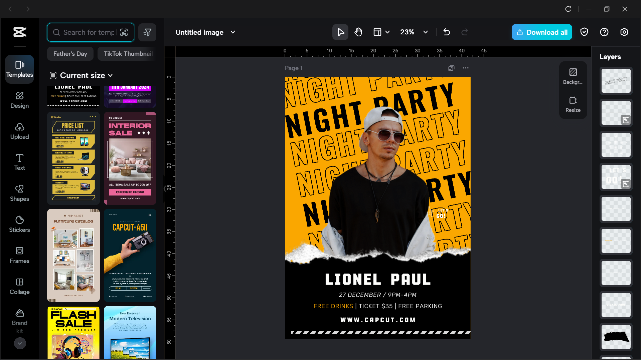641x360 pixels.
Task: Open the help question mark icon
Action: click(604, 32)
